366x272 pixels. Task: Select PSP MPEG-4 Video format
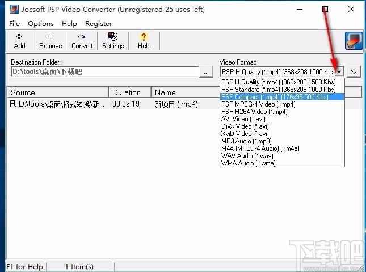click(x=282, y=104)
